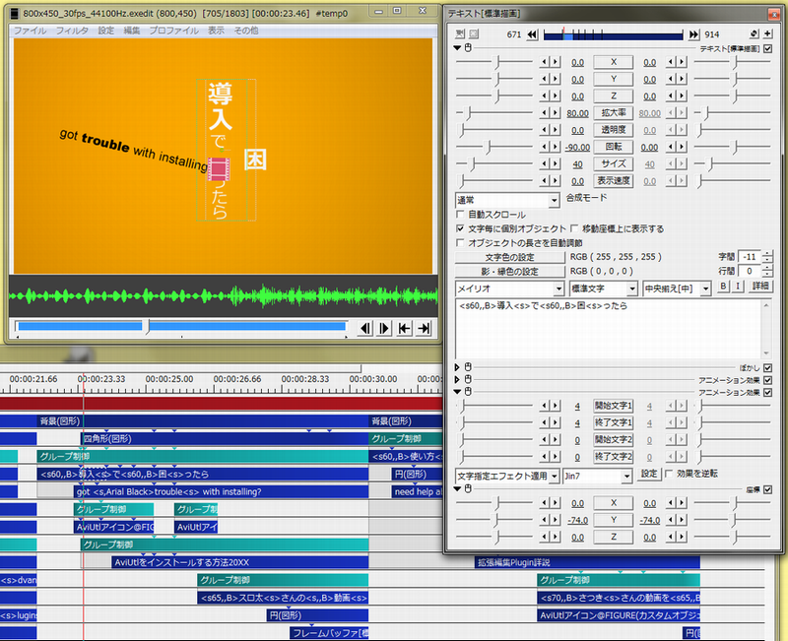Open 合成モード dropdown showing 通常
788x641 pixels.
click(507, 200)
